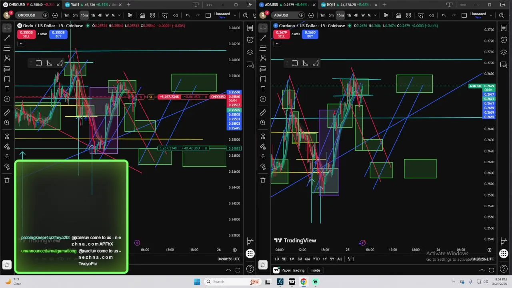Start bar replay in ADAUSD window
Viewport: 512px width, 288px height.
[x=431, y=15]
